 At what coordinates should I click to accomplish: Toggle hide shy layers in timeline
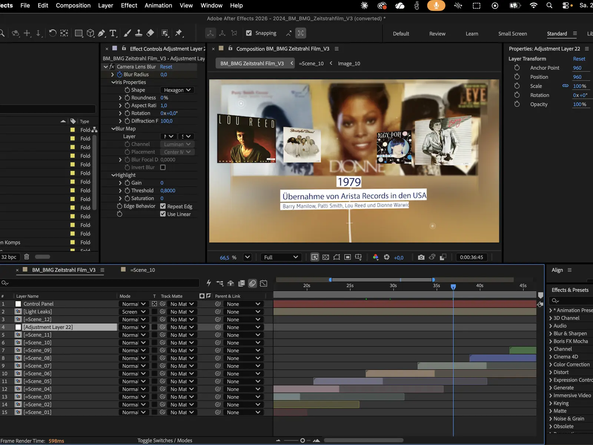click(x=231, y=283)
